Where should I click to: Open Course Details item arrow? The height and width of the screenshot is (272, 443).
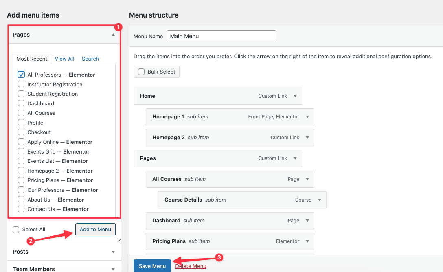coord(320,200)
